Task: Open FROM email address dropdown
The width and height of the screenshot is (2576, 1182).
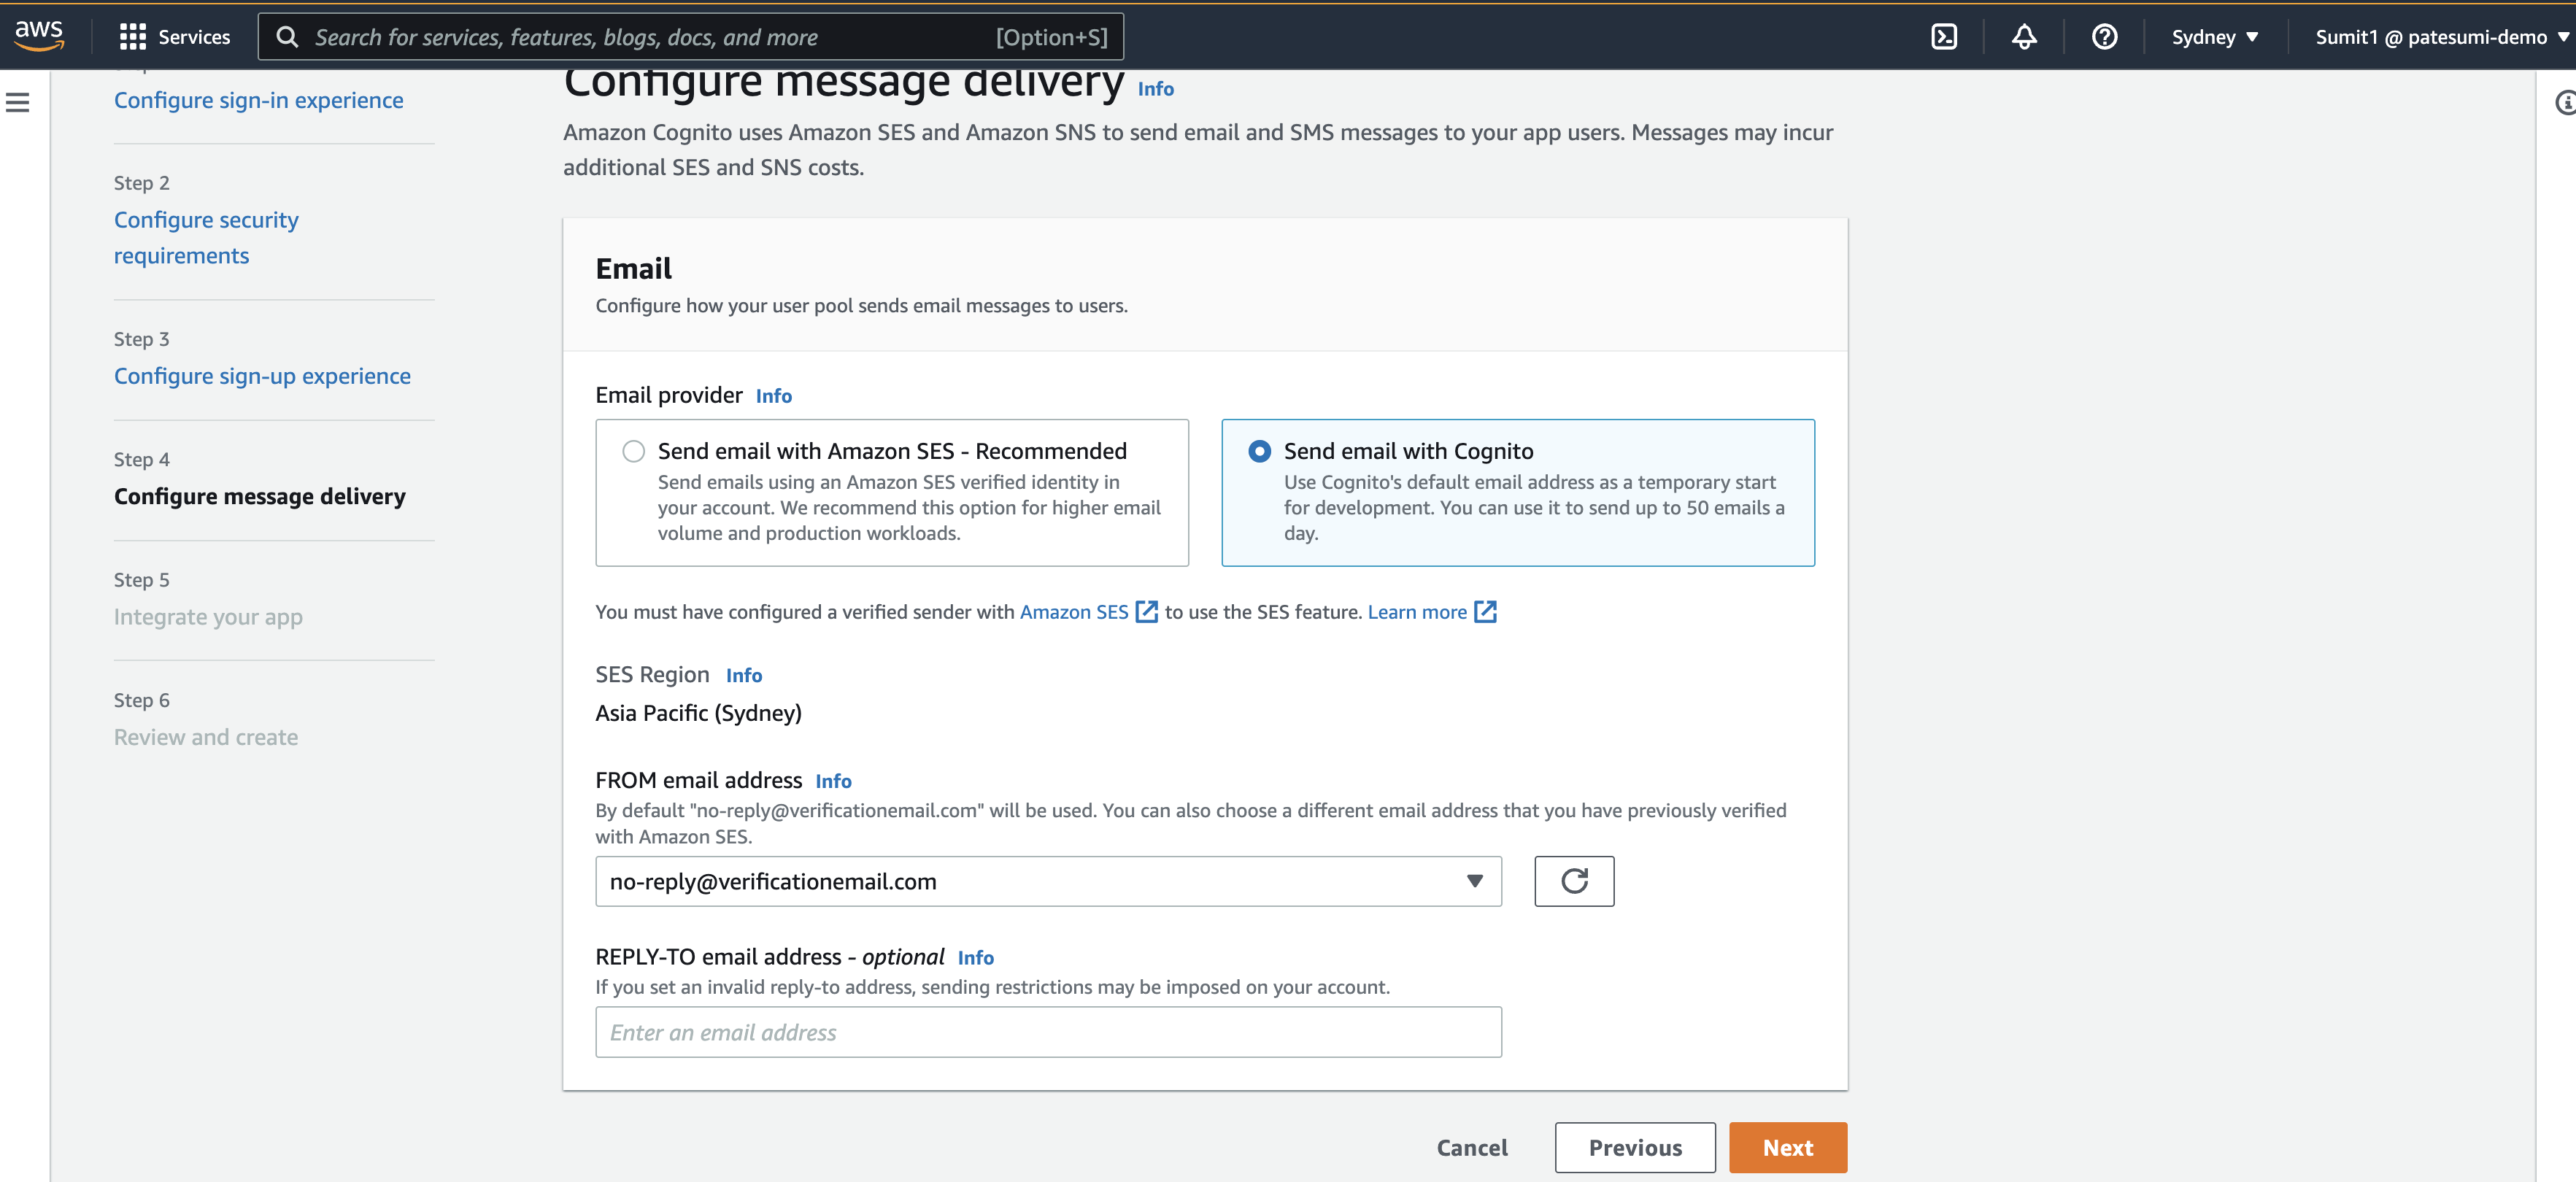Action: click(x=1048, y=881)
